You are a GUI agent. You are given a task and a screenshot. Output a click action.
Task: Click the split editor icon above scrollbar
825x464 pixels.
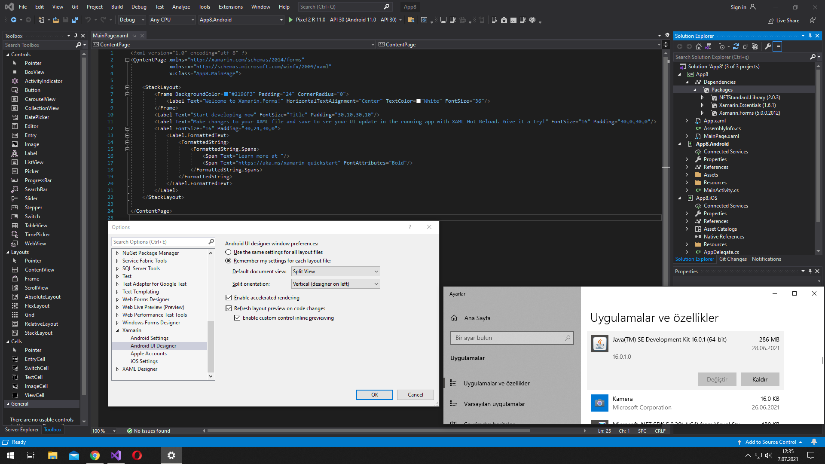point(666,44)
